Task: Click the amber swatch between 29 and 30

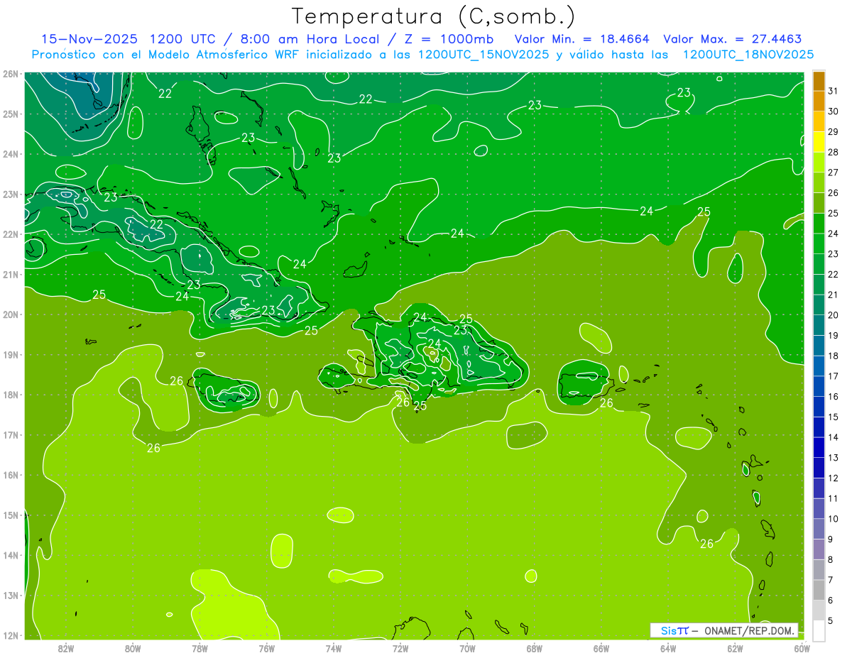Action: 819,121
